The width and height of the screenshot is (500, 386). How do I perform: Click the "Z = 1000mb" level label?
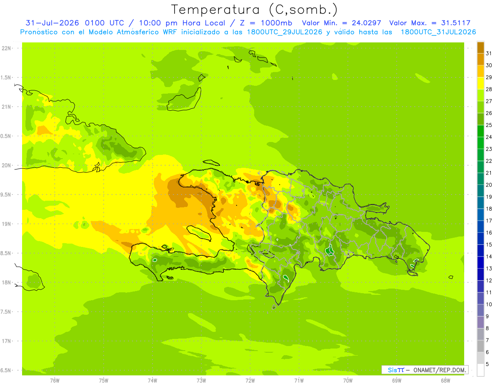[267, 23]
